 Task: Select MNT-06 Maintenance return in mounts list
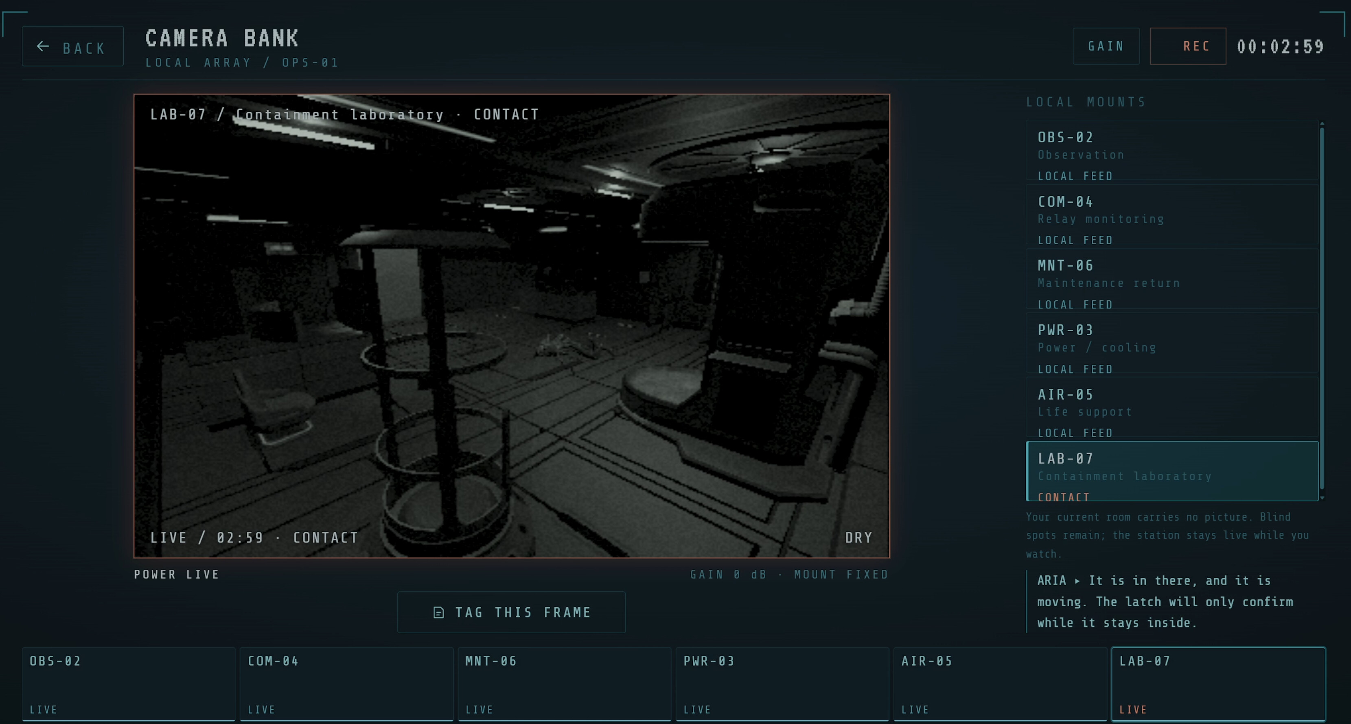pos(1172,279)
